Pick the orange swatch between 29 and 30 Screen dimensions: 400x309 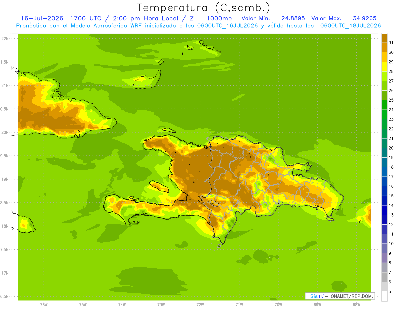(x=384, y=57)
